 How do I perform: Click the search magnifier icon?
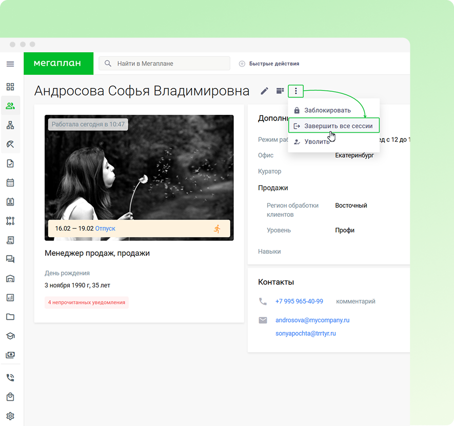click(x=108, y=64)
